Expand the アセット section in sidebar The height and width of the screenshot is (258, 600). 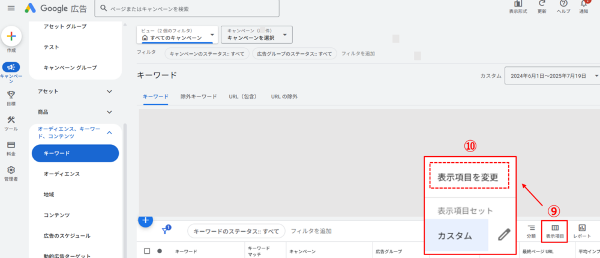tap(75, 91)
